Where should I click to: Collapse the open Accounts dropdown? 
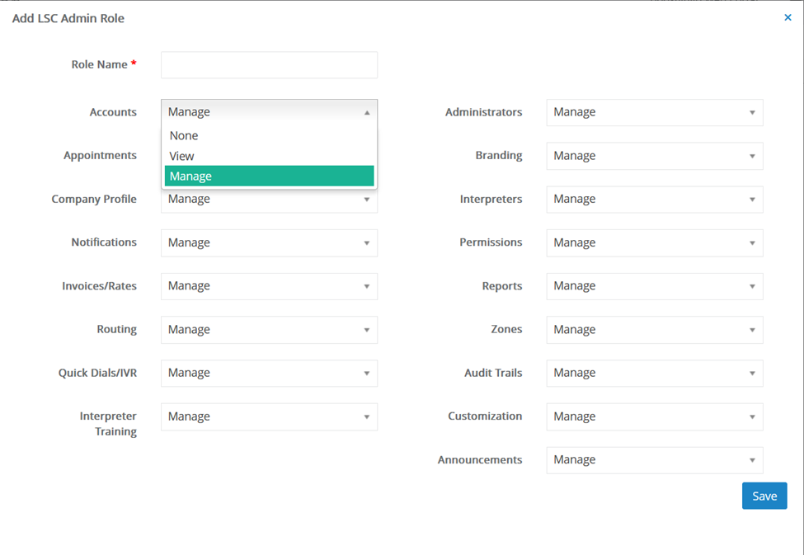point(269,112)
